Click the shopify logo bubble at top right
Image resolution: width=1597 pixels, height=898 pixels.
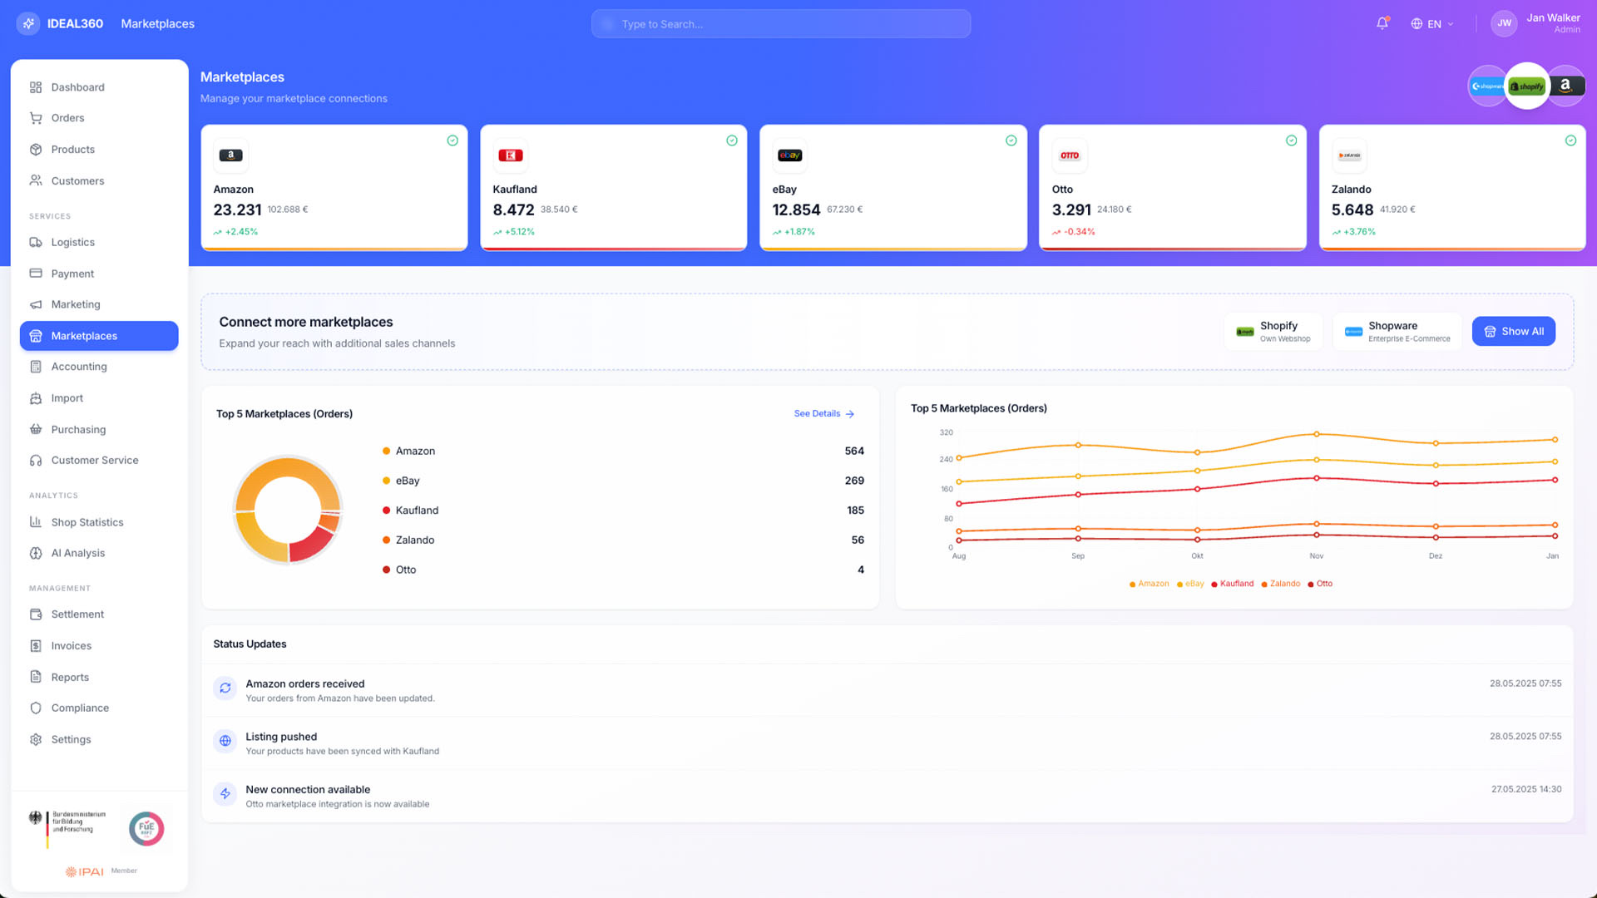1526,86
